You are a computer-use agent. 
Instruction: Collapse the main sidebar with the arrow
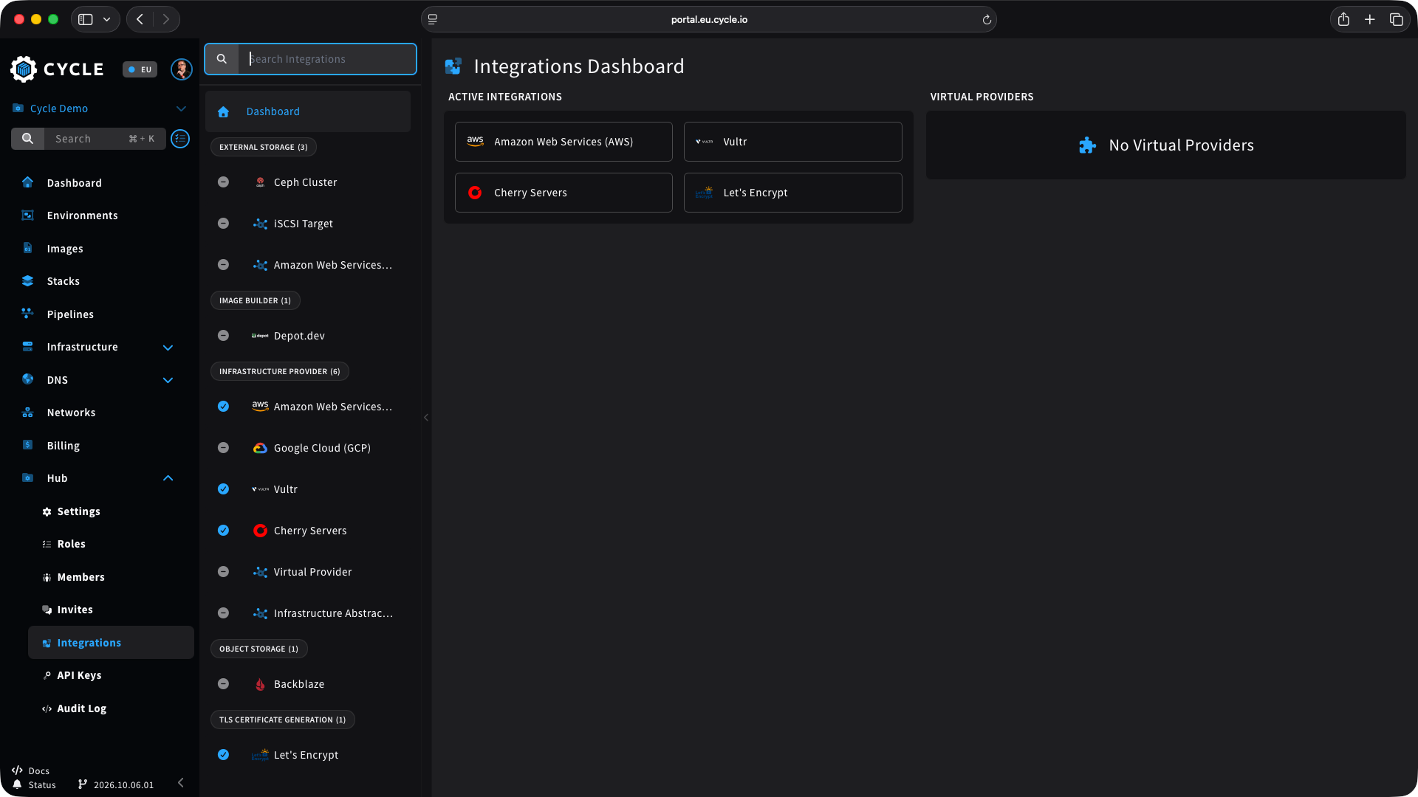[x=181, y=782]
